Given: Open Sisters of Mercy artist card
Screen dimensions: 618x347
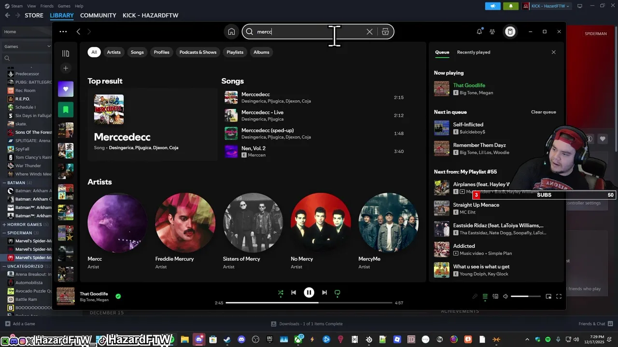Looking at the screenshot, I should (x=253, y=231).
